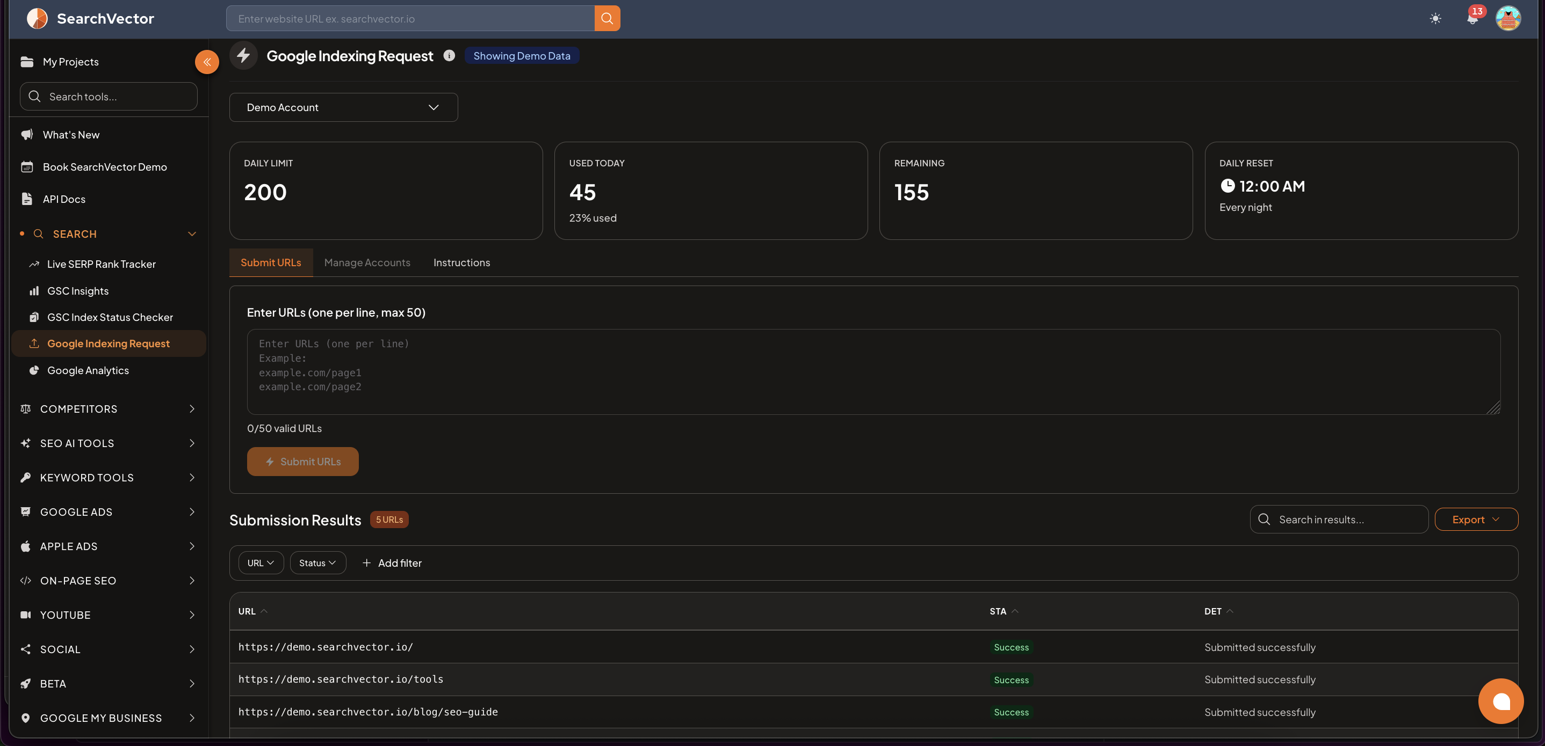Image resolution: width=1545 pixels, height=746 pixels.
Task: Expand the SEO AI TOOLS section
Action: [192, 443]
